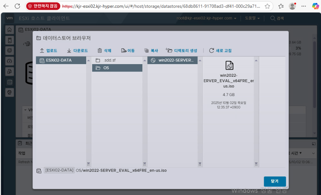Open the browser profile avatar

tap(292, 6)
